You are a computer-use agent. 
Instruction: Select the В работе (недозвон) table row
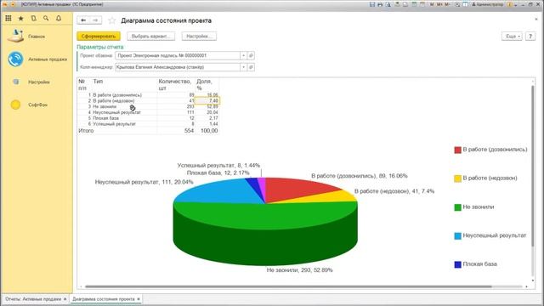pos(148,100)
